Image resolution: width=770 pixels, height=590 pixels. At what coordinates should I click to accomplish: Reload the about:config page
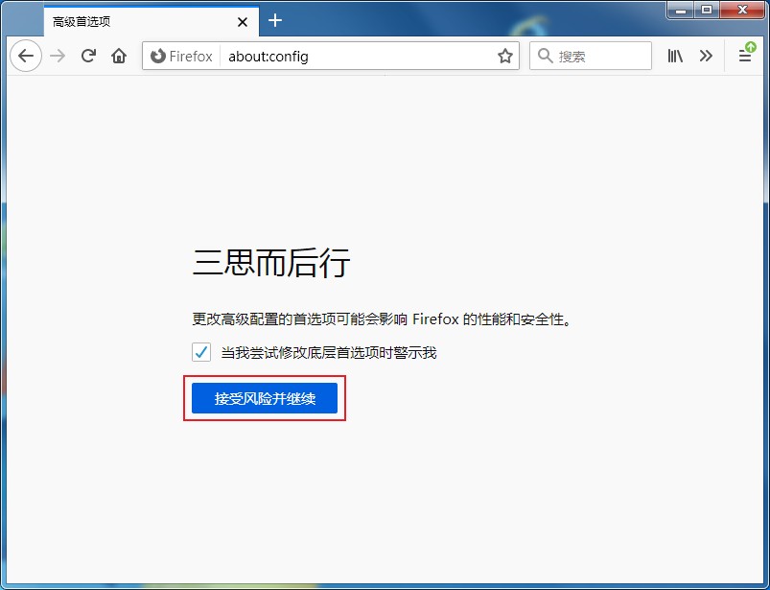coord(88,56)
